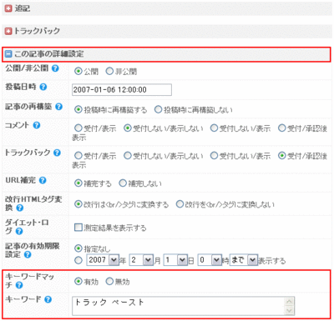Open help icon for 公開/非公開
334x321 pixels.
[55, 68]
